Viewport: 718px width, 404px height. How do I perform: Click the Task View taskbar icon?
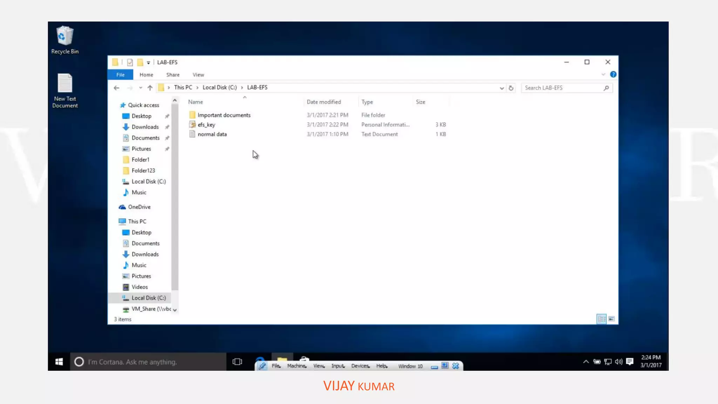click(237, 362)
